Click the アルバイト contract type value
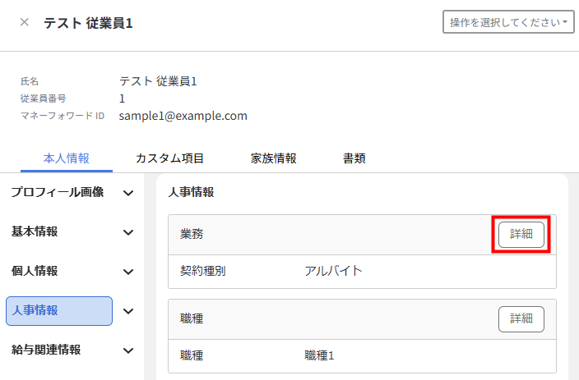 point(333,271)
